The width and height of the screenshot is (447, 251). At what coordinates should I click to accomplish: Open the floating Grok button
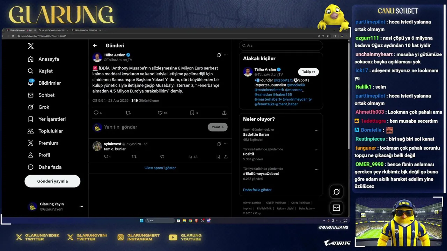click(337, 192)
